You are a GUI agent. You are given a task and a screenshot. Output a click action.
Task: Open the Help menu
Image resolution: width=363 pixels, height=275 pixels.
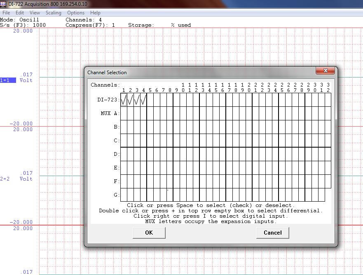[x=95, y=13]
